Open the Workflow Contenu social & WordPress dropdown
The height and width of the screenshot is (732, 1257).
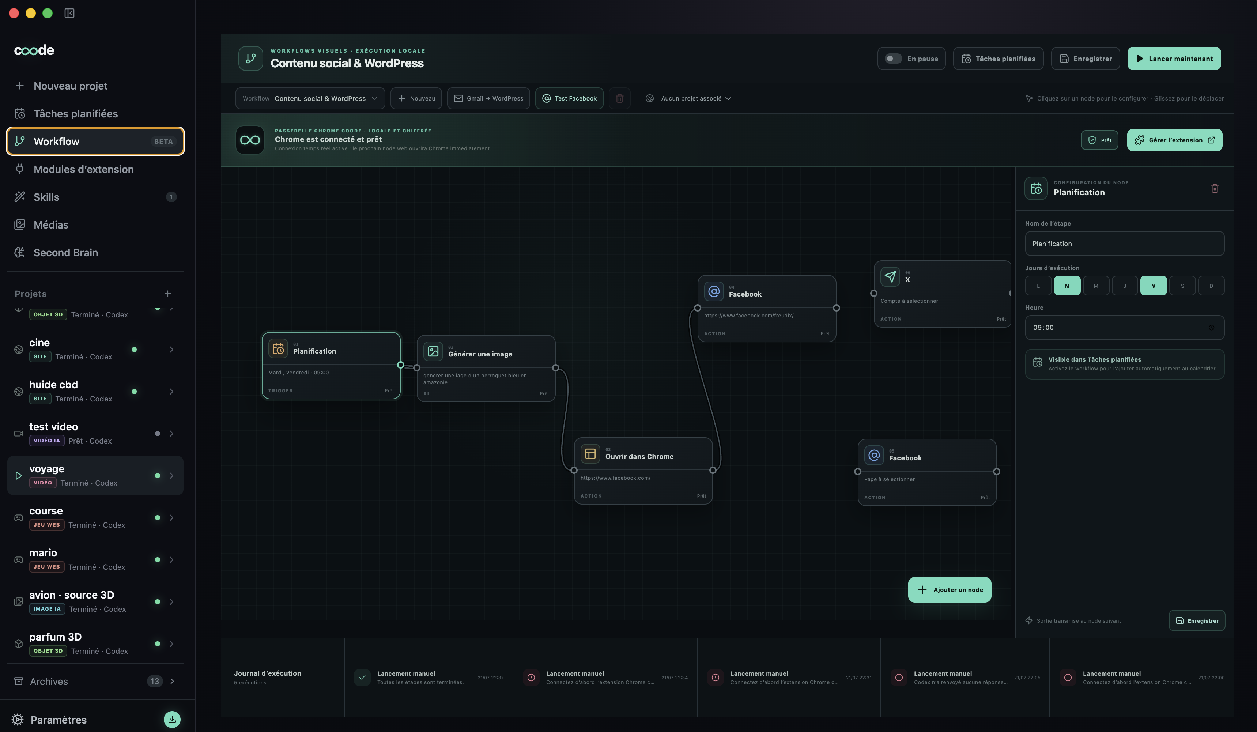tap(310, 98)
